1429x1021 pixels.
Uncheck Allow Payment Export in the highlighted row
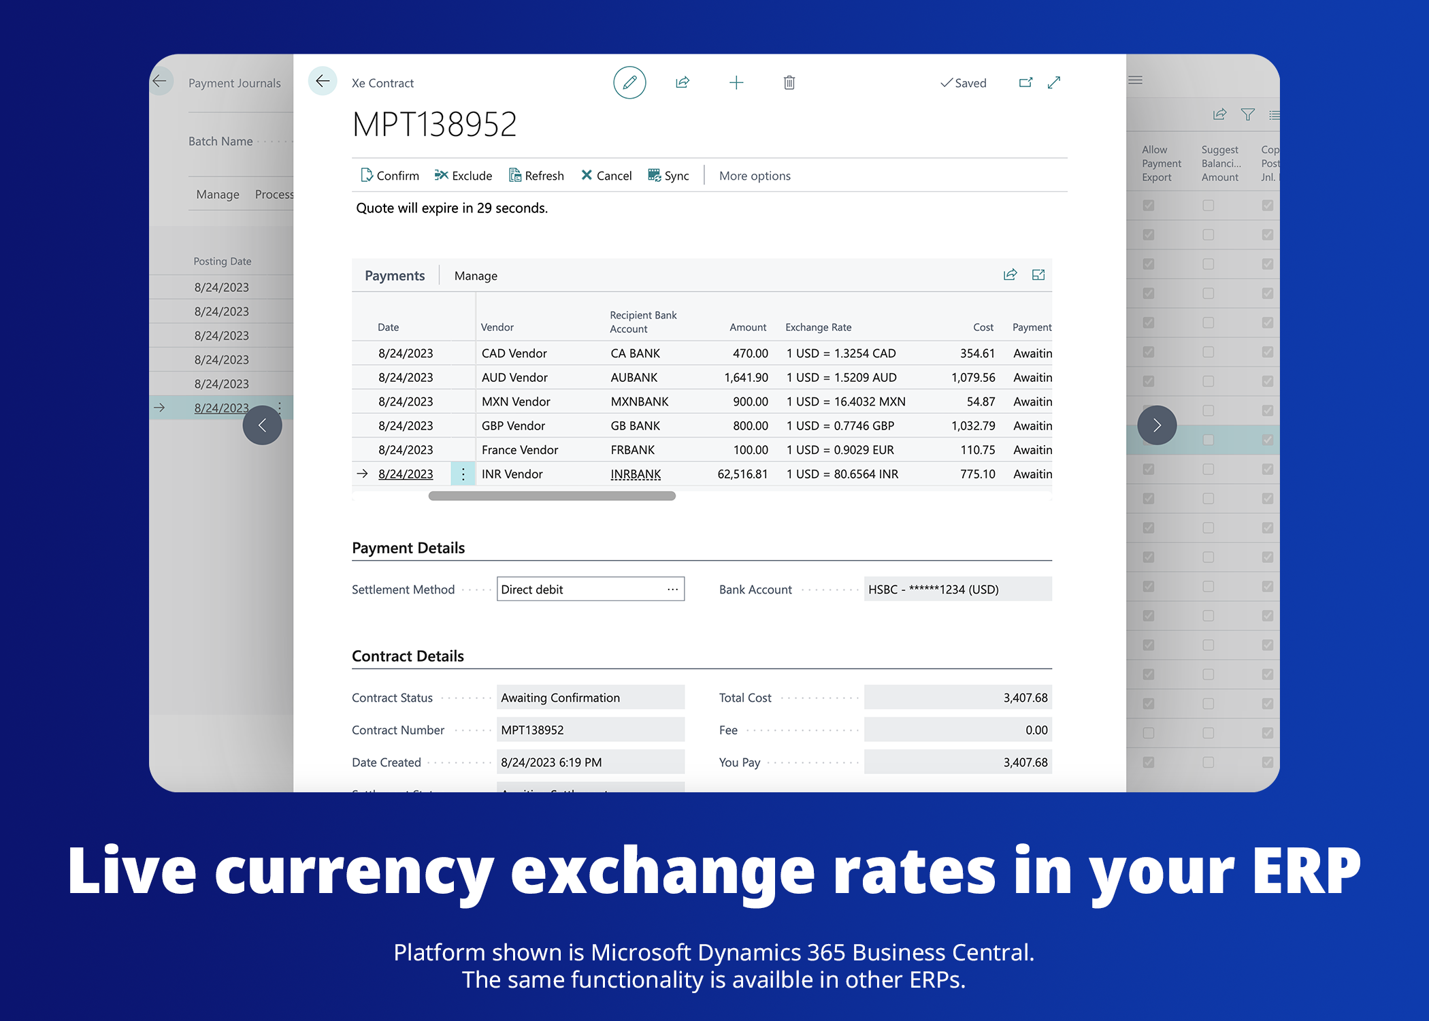point(1147,439)
